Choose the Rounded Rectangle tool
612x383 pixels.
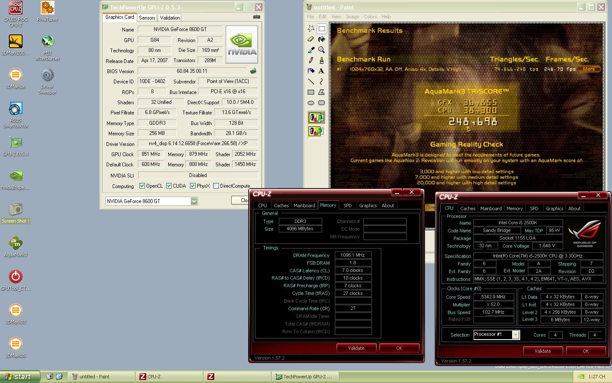coord(322,103)
